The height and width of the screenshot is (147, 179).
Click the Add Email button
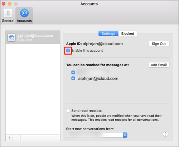click(x=159, y=65)
